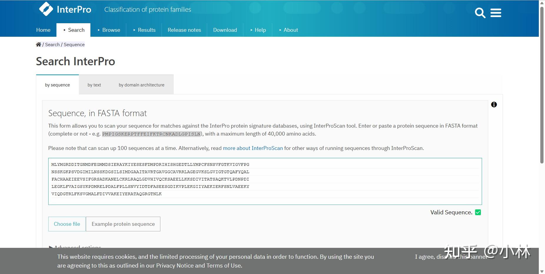Click the page vertical scrollbar thumb
The image size is (545, 274).
(542, 85)
